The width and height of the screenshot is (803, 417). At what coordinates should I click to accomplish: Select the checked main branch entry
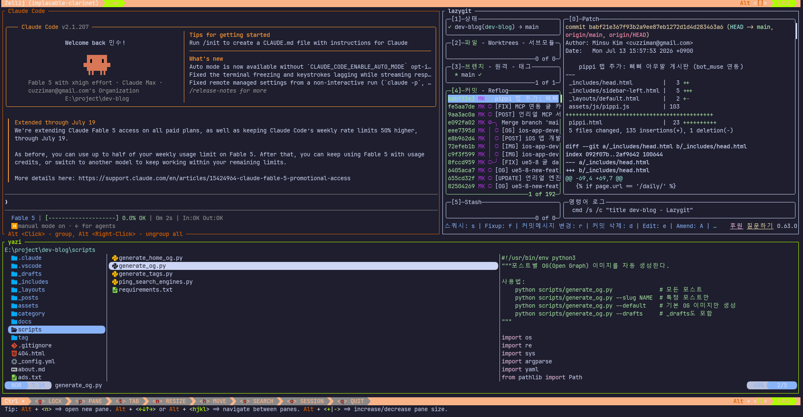click(468, 75)
